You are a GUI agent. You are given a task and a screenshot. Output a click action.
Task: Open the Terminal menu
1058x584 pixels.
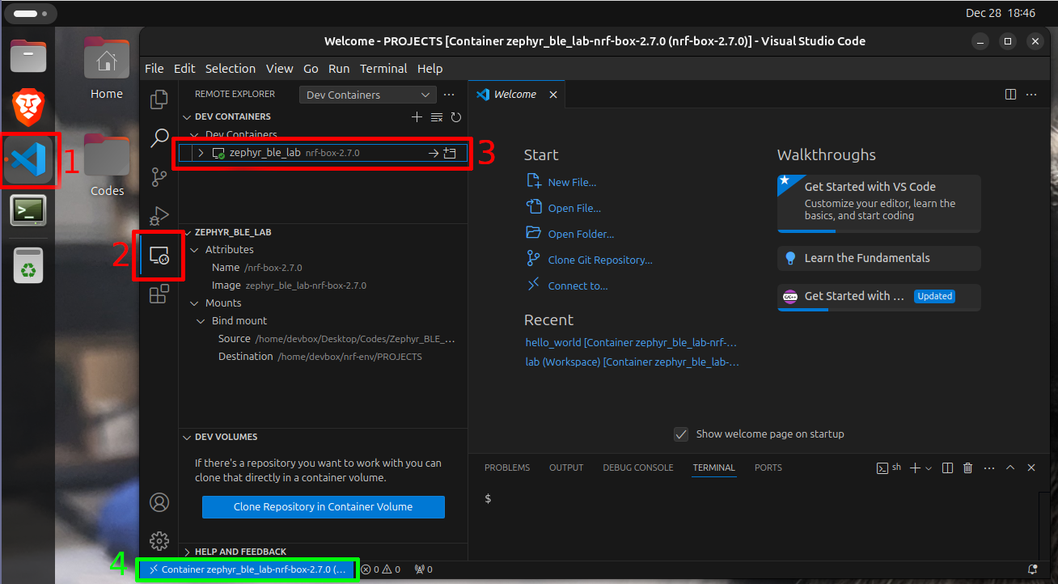coord(383,69)
